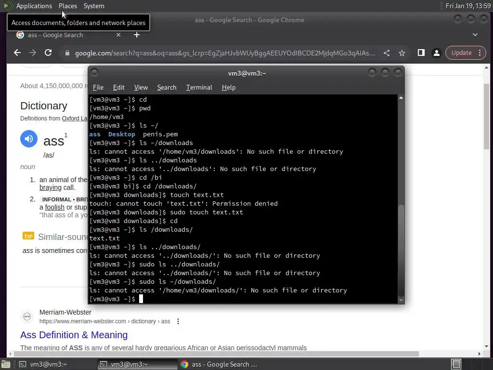Click the distro logo icon in top panel

(8, 6)
